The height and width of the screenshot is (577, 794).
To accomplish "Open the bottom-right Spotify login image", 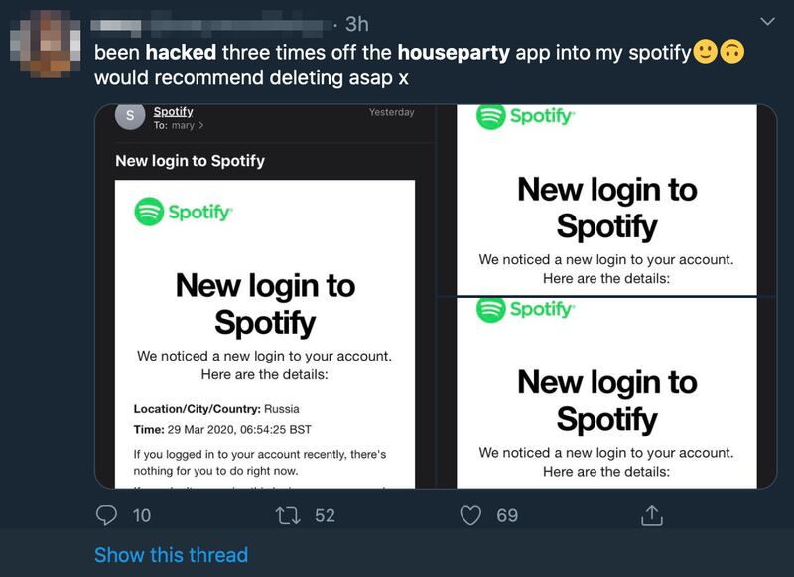I will pos(606,393).
